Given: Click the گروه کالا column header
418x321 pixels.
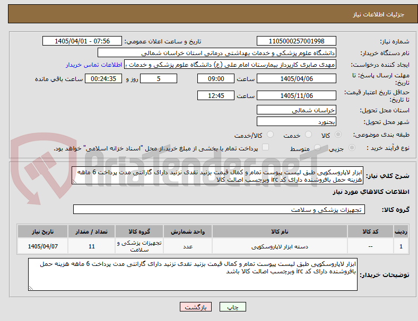Looking at the screenshot, I should coord(139,231).
